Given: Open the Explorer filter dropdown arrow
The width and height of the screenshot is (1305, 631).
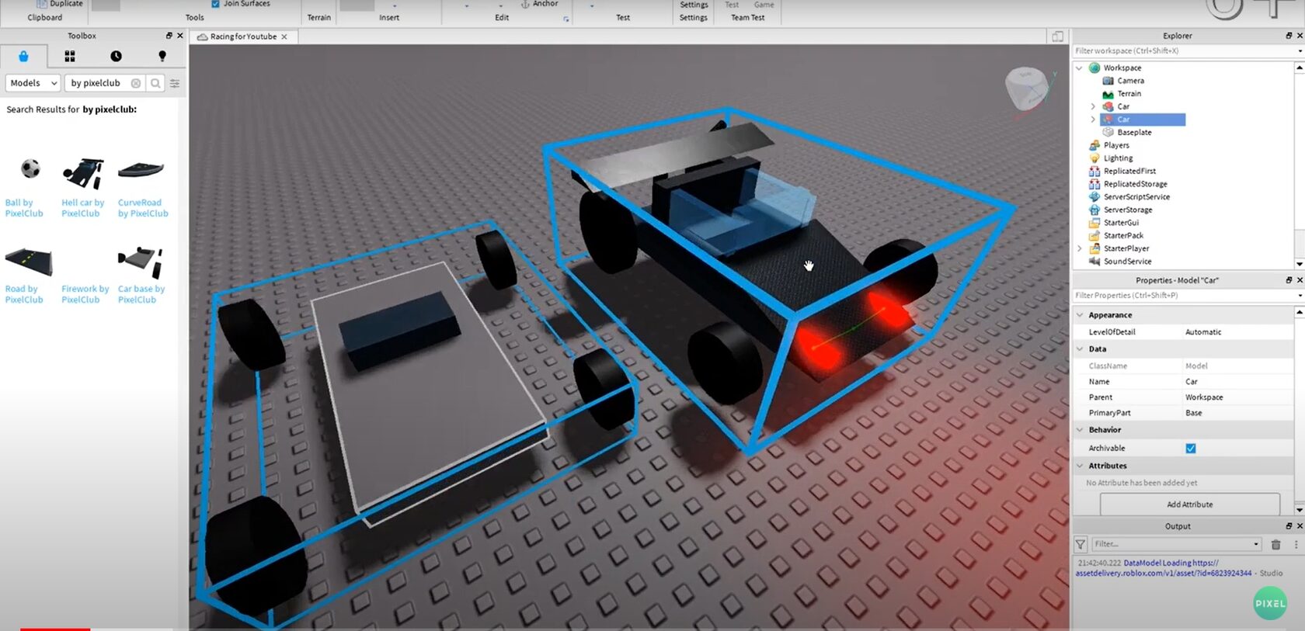Looking at the screenshot, I should [1300, 51].
